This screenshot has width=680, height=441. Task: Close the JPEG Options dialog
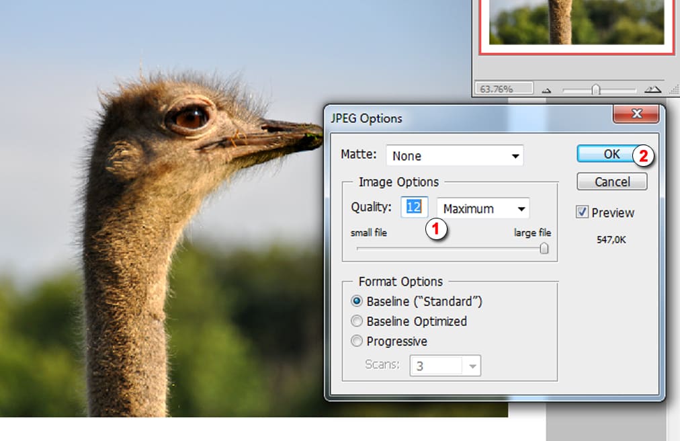click(635, 114)
